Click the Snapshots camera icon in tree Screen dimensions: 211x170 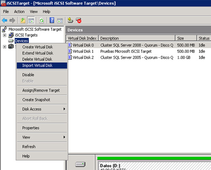pos(11,47)
